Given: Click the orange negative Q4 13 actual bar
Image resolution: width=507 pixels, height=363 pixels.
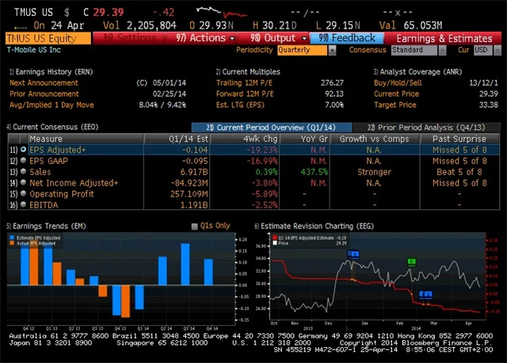Looking at the screenshot, I should tap(125, 301).
